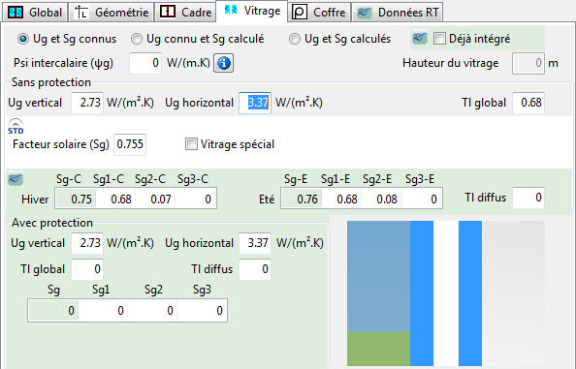Tick the 'Déjà intégré' checkbox
The width and height of the screenshot is (576, 369).
pyautogui.click(x=439, y=39)
